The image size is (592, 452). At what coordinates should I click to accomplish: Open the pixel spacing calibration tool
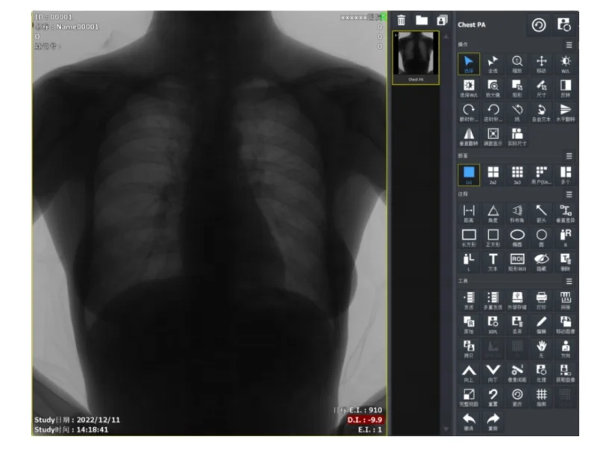pos(517,373)
